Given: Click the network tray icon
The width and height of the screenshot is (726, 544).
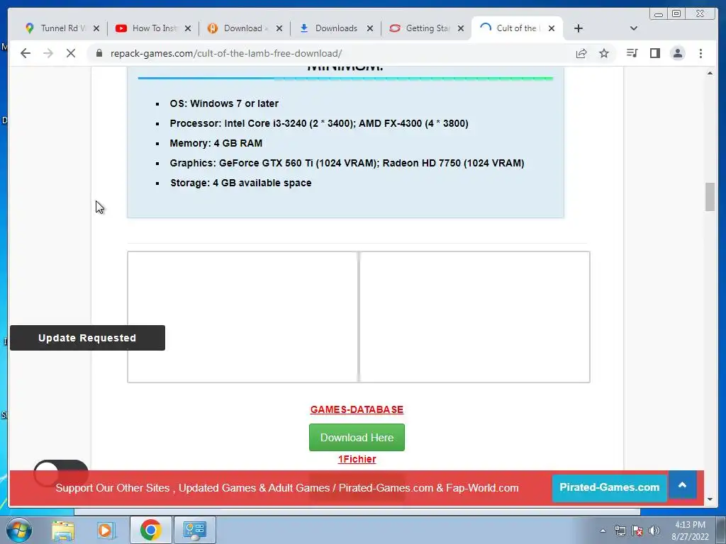Looking at the screenshot, I should (620, 531).
